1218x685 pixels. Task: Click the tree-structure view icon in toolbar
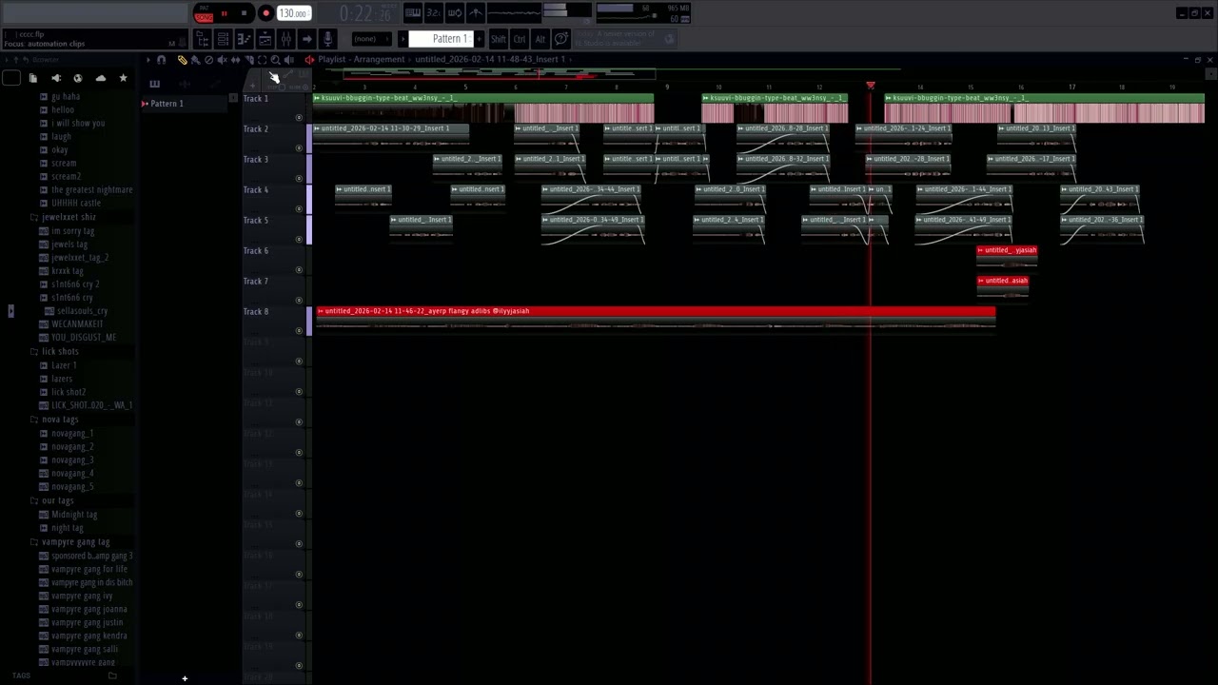[205, 39]
